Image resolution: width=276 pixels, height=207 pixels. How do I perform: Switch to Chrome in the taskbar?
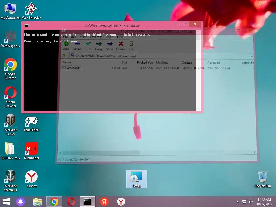point(54,202)
